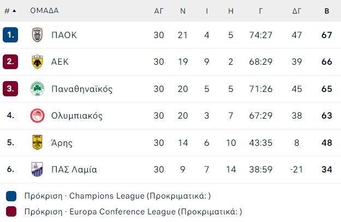
Task: Click the maroon rank 2 position badge
Action: coord(10,62)
